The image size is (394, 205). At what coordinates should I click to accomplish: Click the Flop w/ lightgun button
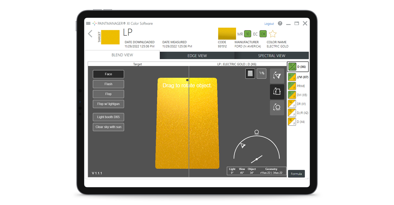(x=108, y=104)
